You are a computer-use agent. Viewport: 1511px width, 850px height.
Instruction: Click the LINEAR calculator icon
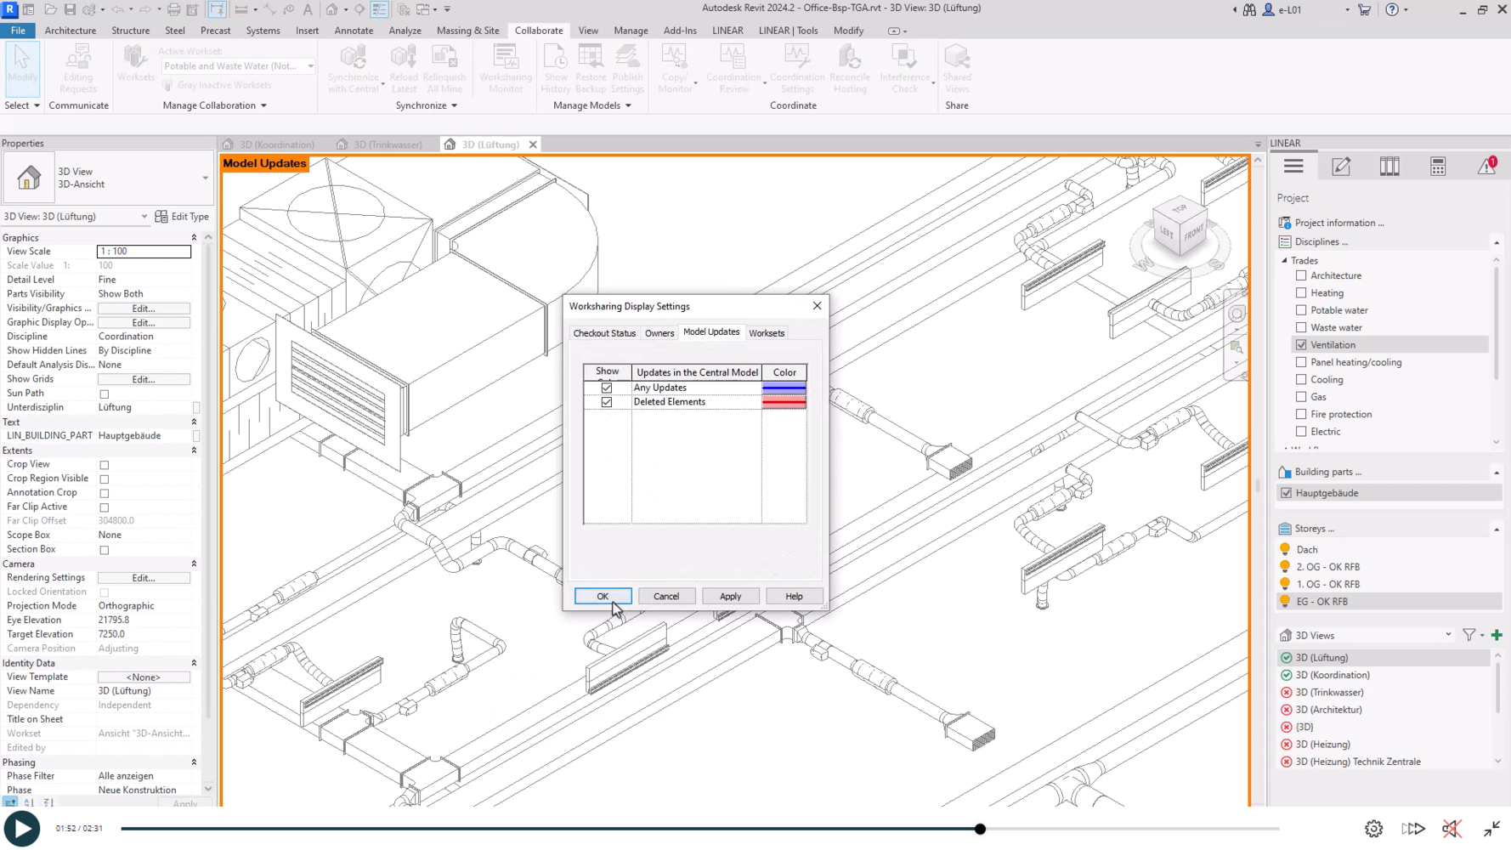[1438, 167]
